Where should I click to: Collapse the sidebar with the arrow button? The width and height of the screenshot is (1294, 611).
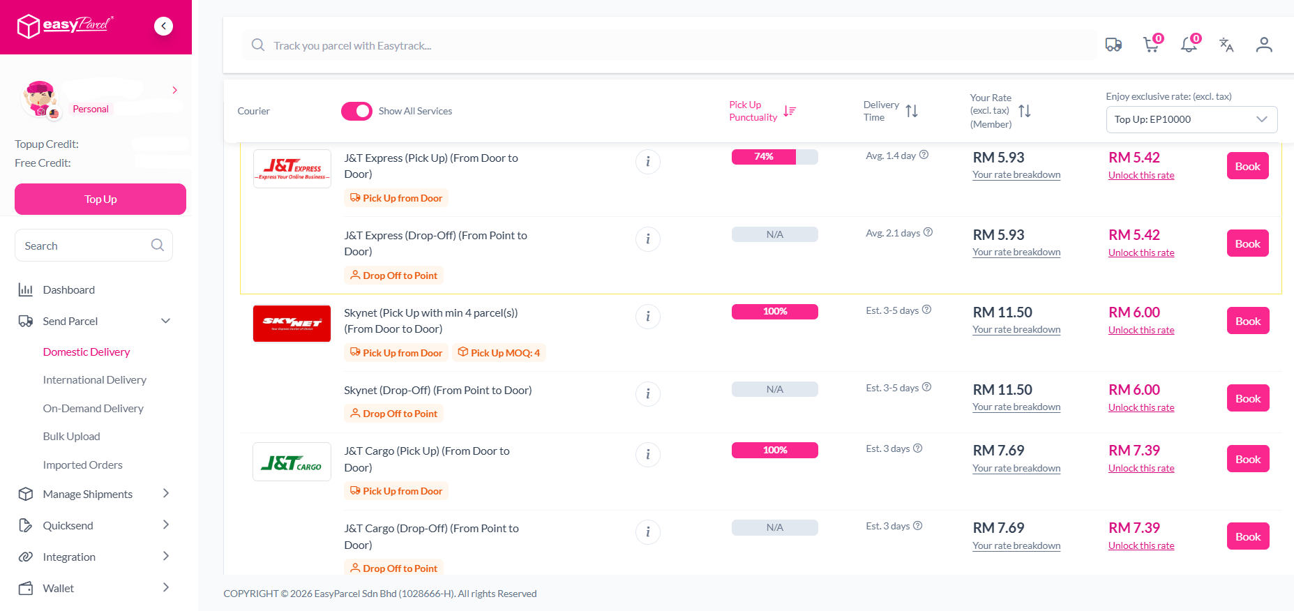[163, 27]
